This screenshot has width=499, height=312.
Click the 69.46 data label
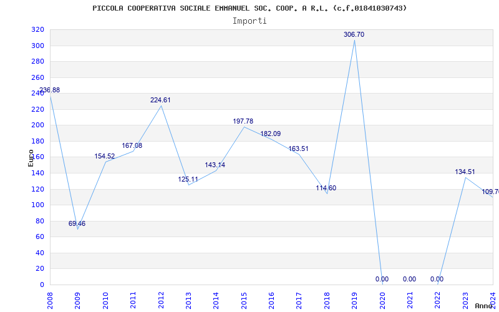click(77, 223)
